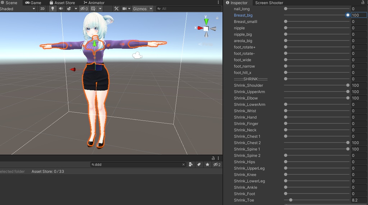Screen dimensions: 368x205
Task: Open the Scene view three-dot options menu
Action: (x=218, y=3)
